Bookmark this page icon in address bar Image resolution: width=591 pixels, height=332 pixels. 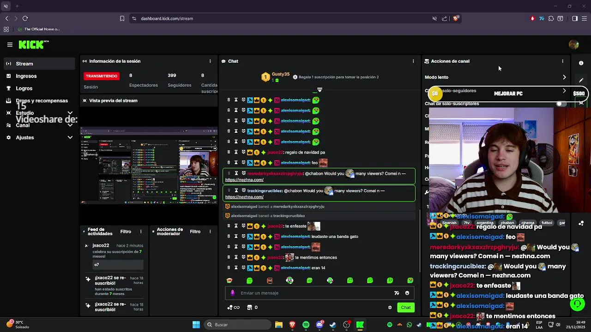pyautogui.click(x=122, y=18)
